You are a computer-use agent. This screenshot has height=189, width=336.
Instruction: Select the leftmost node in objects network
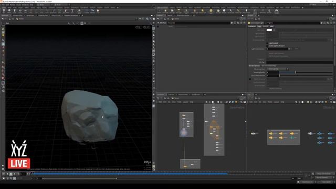[x=253, y=133]
